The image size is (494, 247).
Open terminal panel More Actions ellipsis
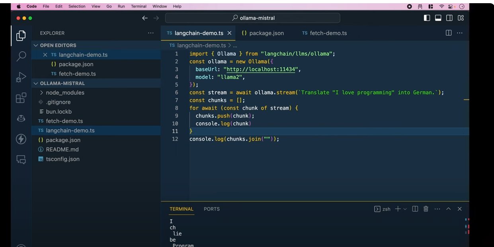click(x=437, y=209)
